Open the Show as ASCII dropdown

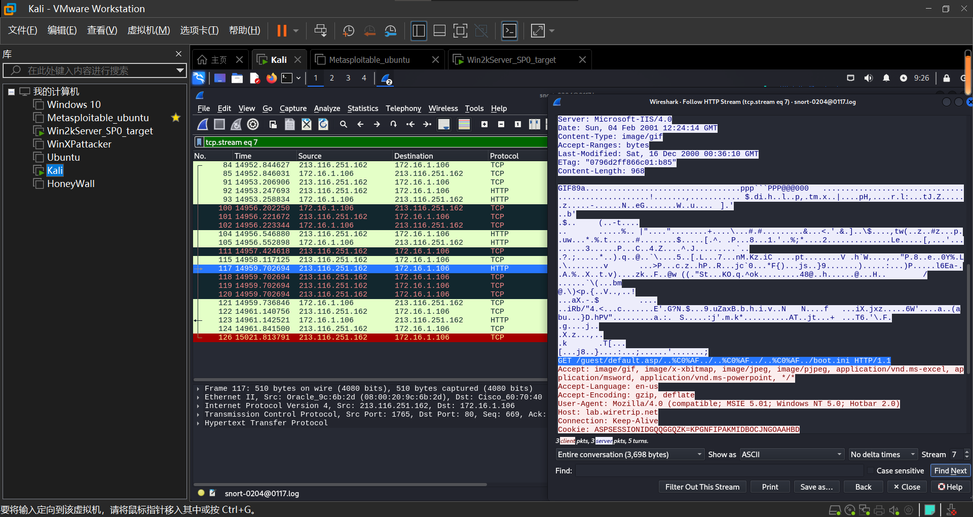[791, 455]
